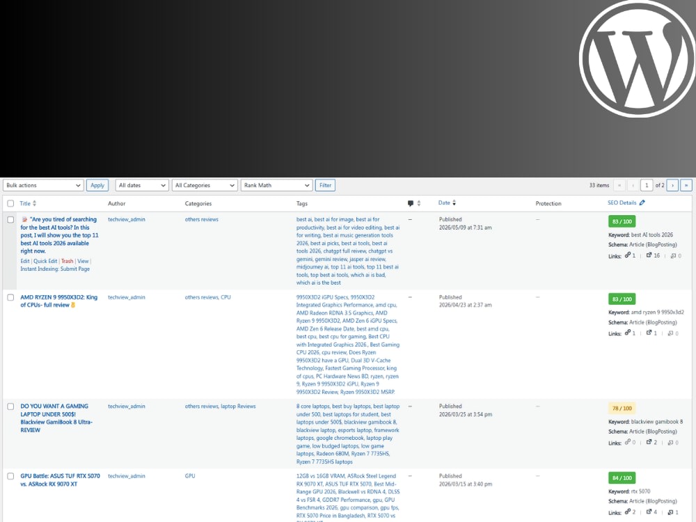Click the current page number field
Viewport: 696px width, 522px height.
[647, 185]
